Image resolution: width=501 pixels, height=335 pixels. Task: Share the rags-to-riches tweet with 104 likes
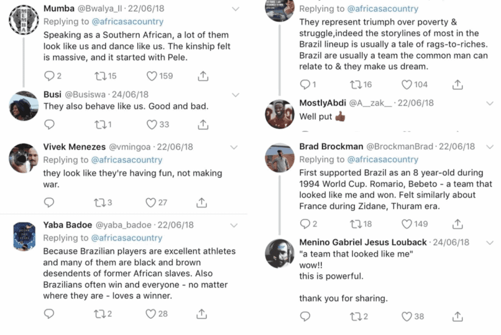[458, 85]
